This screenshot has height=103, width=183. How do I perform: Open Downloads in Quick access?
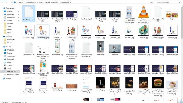(10, 14)
